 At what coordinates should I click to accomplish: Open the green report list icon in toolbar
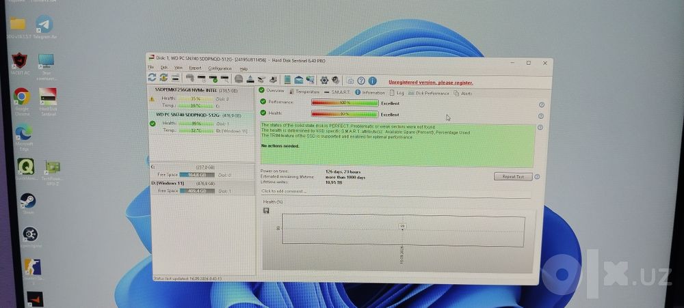pos(287,80)
